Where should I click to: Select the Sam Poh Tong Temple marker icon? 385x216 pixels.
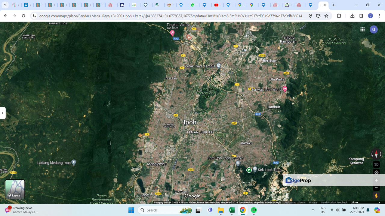pyautogui.click(x=238, y=163)
